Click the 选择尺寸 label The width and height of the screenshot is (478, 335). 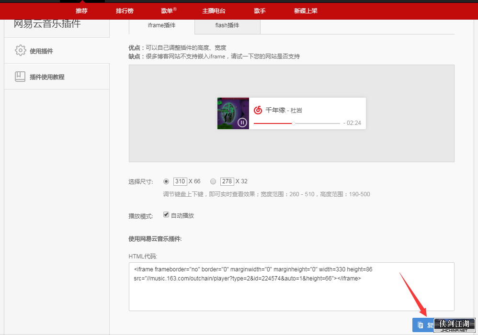(x=140, y=182)
